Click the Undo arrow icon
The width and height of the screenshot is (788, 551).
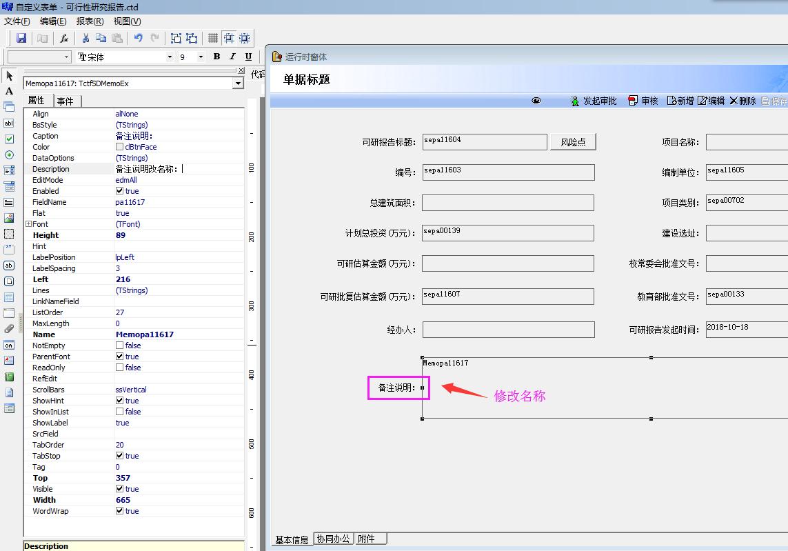[x=138, y=38]
